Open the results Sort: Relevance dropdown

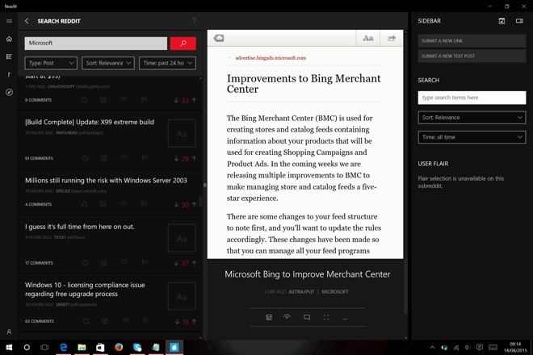(108, 63)
